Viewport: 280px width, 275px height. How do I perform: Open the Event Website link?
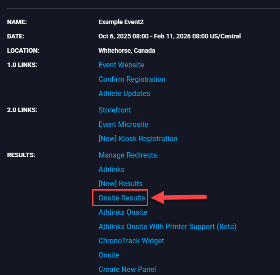click(121, 65)
